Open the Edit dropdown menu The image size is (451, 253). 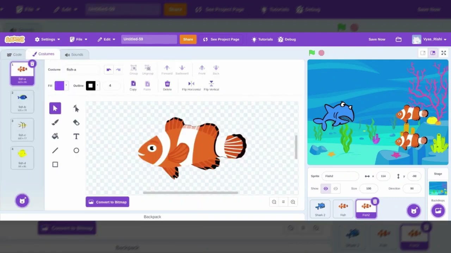[x=106, y=39]
